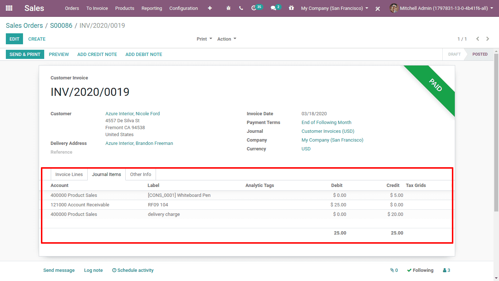The height and width of the screenshot is (281, 499).
Task: Click Mitchell Admin avatar picture
Action: pos(393,8)
